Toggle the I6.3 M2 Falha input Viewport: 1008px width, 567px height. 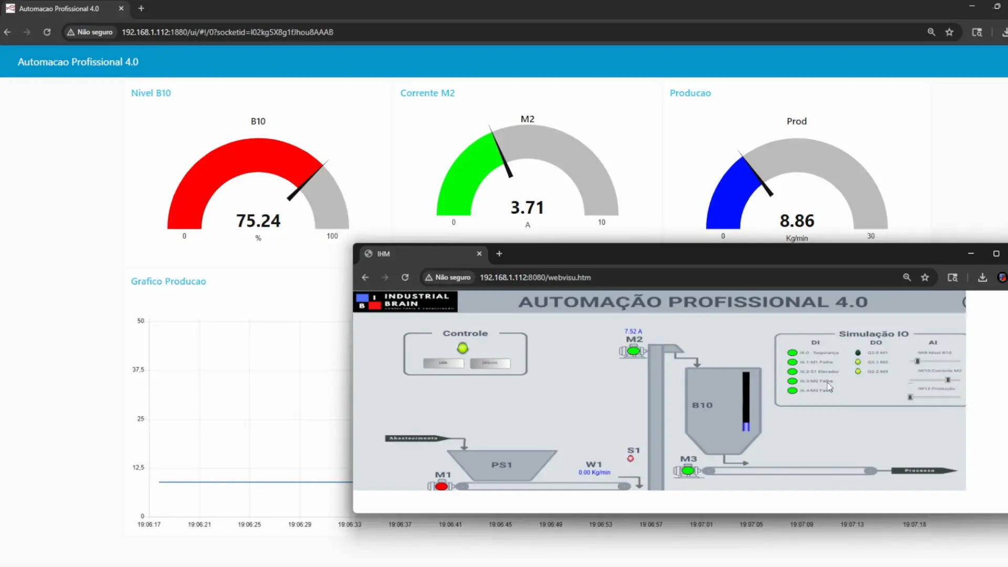(x=792, y=381)
